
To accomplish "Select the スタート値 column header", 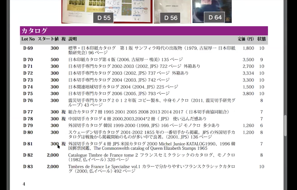I will tap(48, 39).
